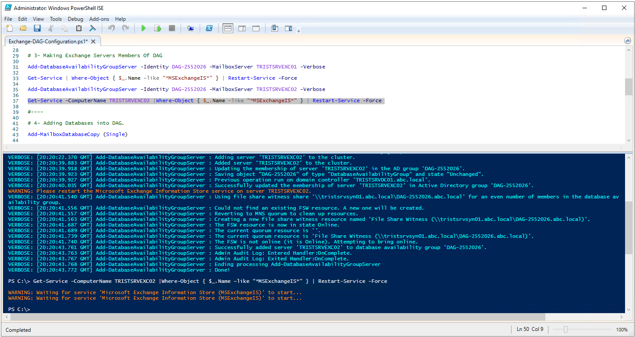
Task: Click 'The FSW resource is now in state Online' line
Action: click(x=174, y=225)
